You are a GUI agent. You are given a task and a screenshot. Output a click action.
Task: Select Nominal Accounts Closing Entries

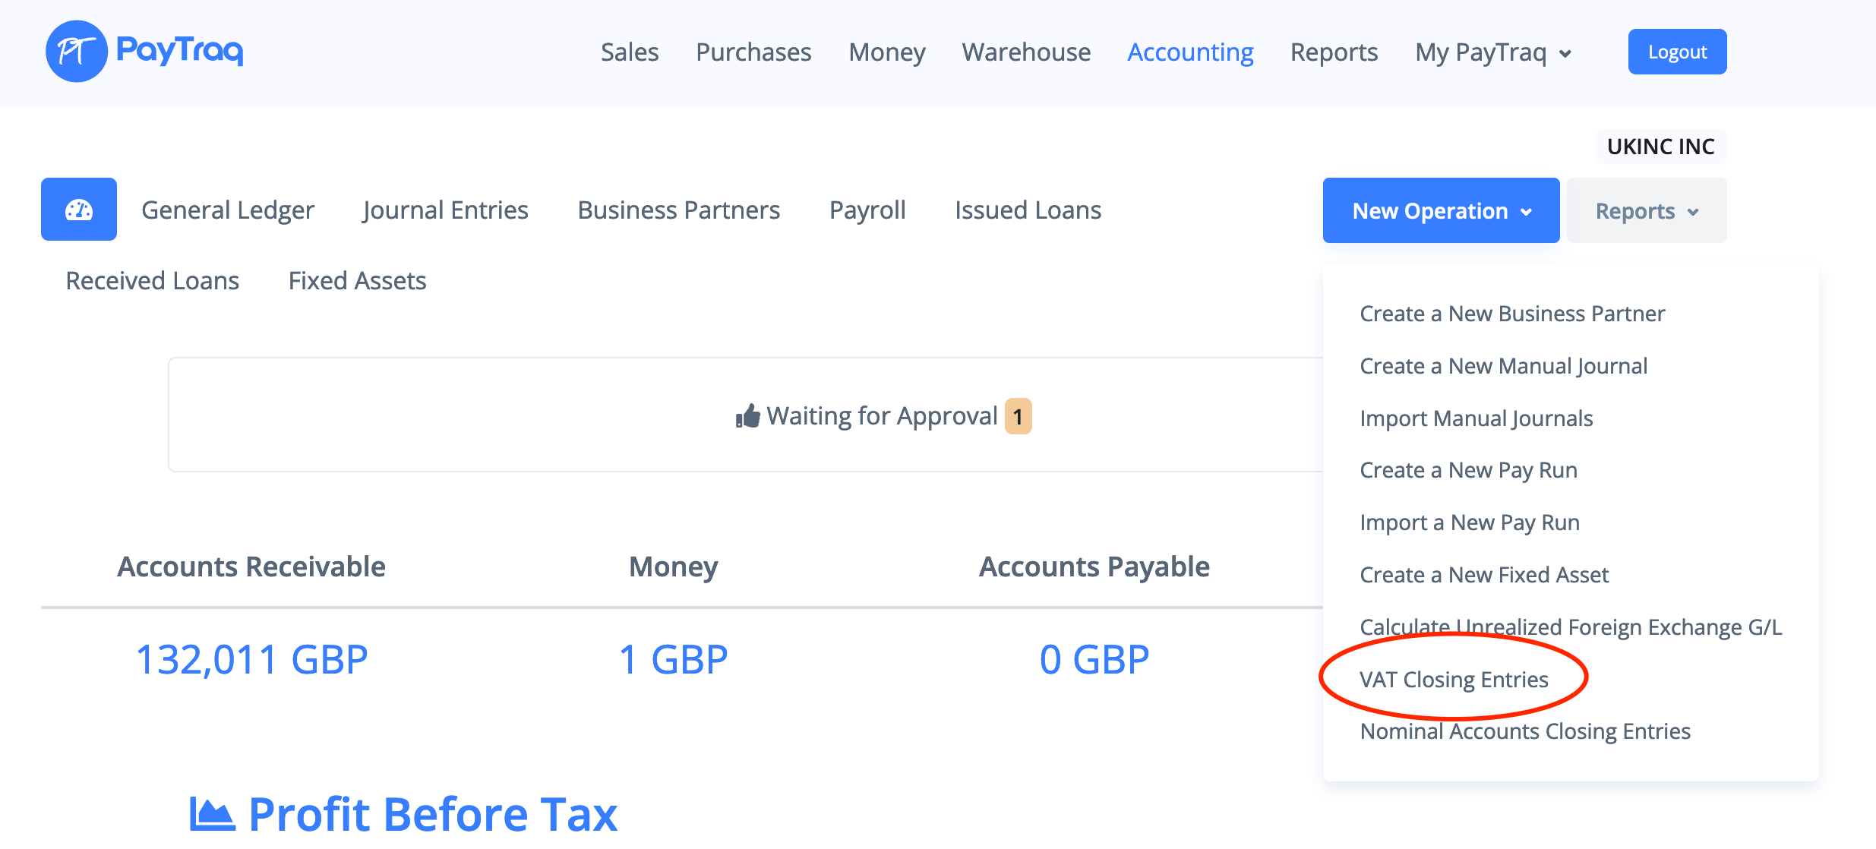tap(1525, 731)
